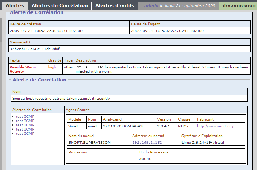The image size is (257, 170).
Task: Click the 192.168.1.165 address in Description
Action: [90, 67]
